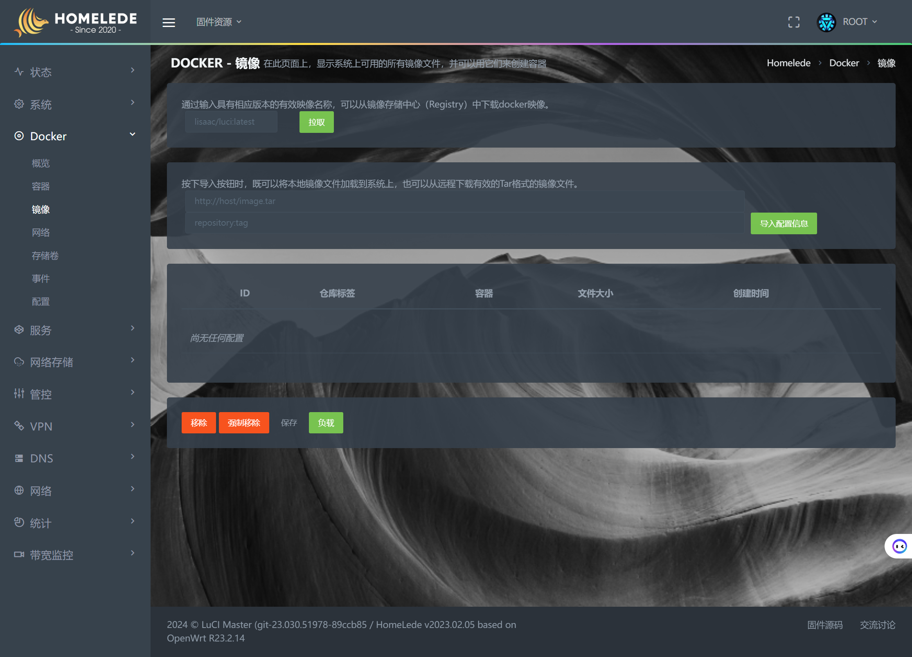This screenshot has height=657, width=912.
Task: Click the 系统 gear icon in sidebar
Action: pyautogui.click(x=19, y=104)
